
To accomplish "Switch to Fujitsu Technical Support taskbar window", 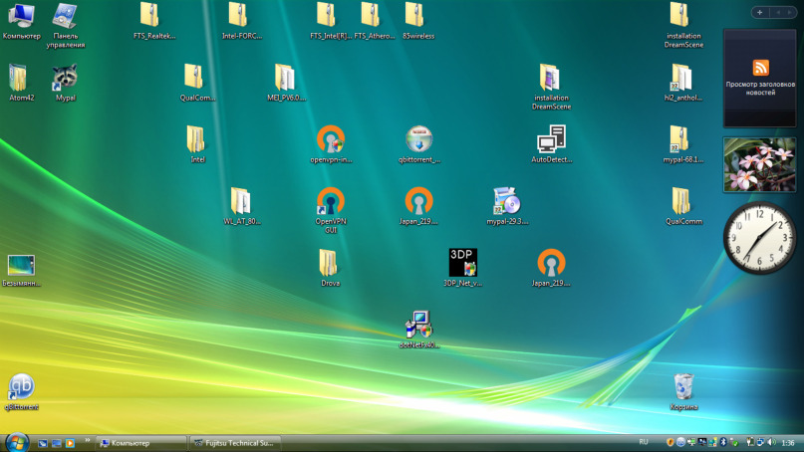I will click(x=235, y=442).
